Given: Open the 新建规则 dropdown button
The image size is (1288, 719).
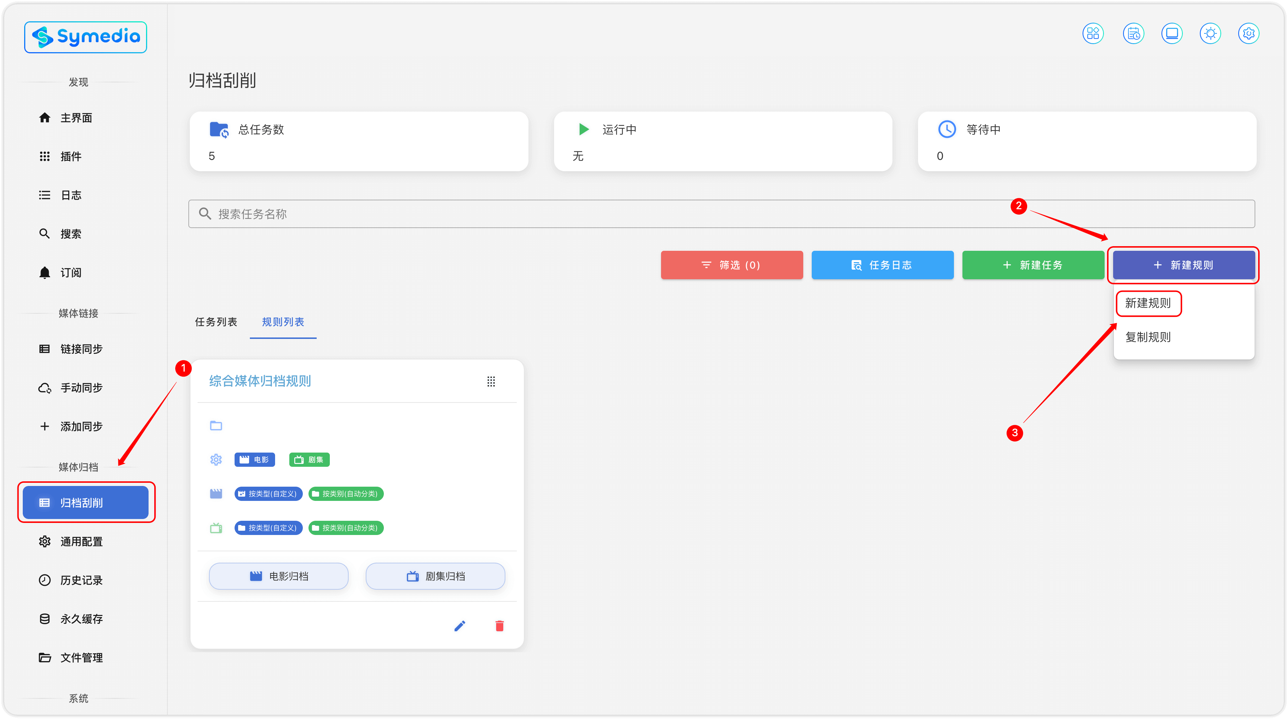Looking at the screenshot, I should coord(1184,265).
